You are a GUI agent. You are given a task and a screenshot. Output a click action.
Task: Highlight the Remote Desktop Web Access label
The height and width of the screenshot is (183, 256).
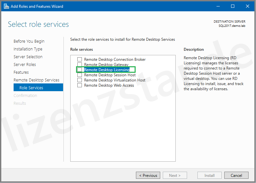coord(109,85)
